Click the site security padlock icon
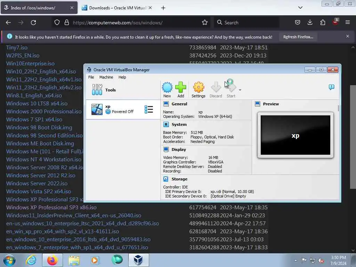The width and height of the screenshot is (356, 267). coord(66,23)
